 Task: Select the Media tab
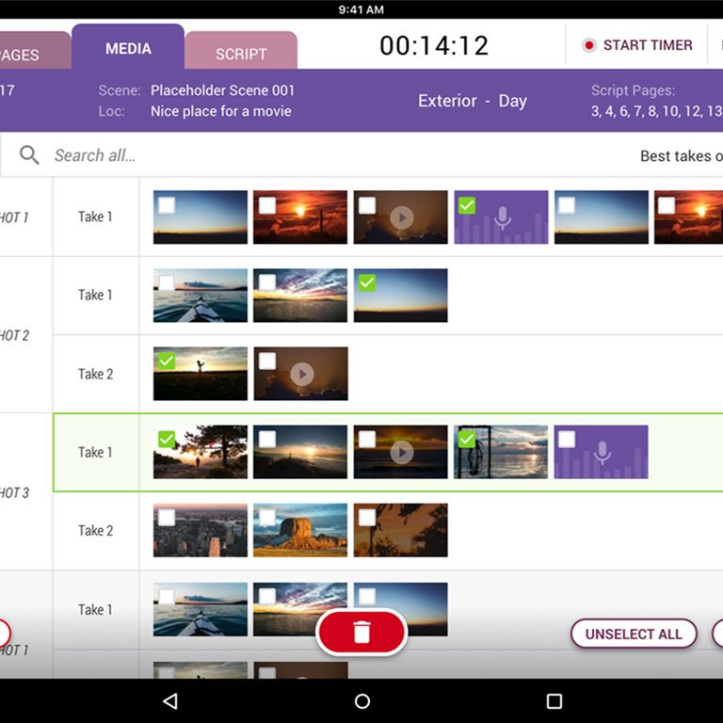pos(128,49)
